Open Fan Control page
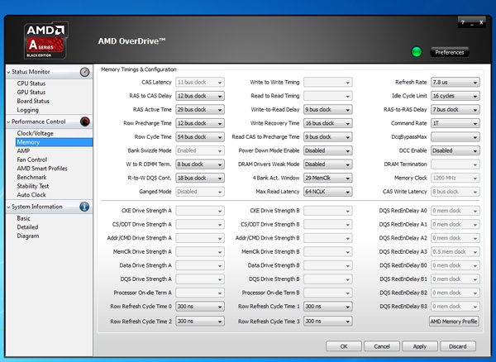 point(32,160)
